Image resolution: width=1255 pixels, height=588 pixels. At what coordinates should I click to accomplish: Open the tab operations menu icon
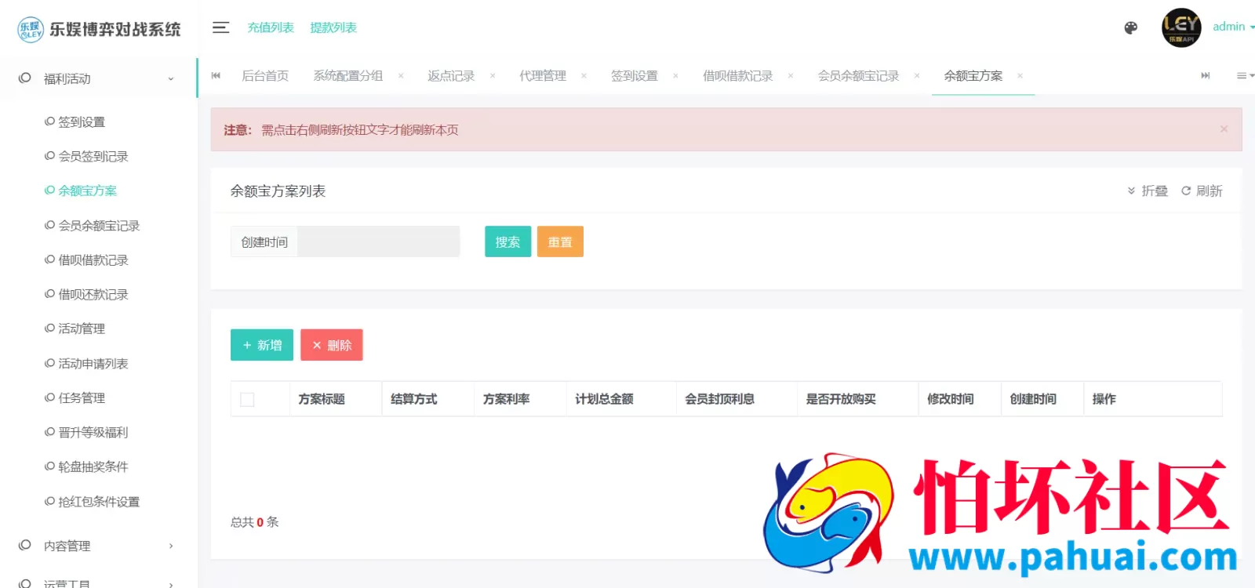click(x=1246, y=75)
